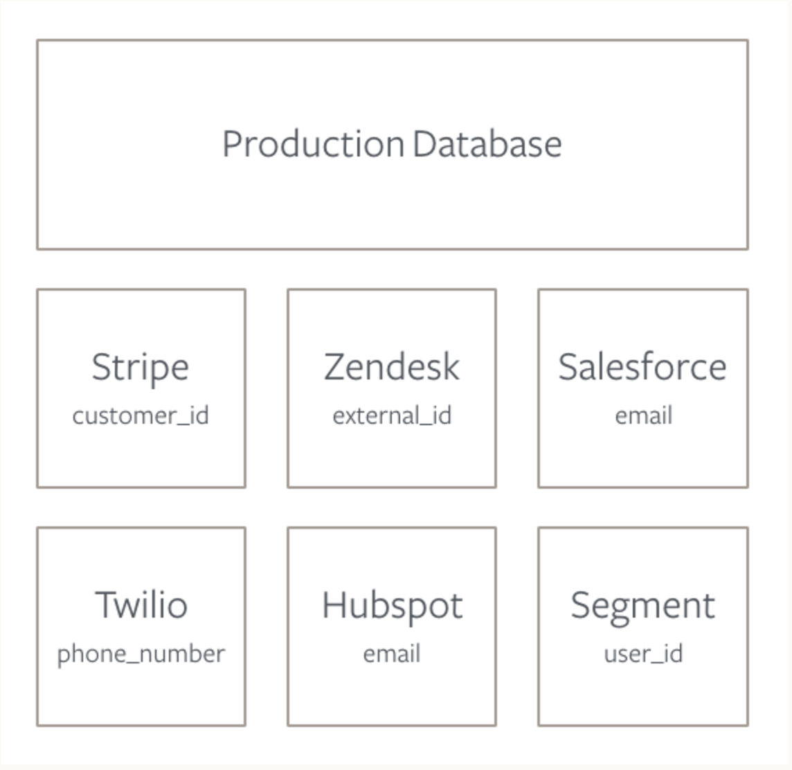Click the email label under Salesforce
Screen dimensions: 792x770
click(643, 415)
